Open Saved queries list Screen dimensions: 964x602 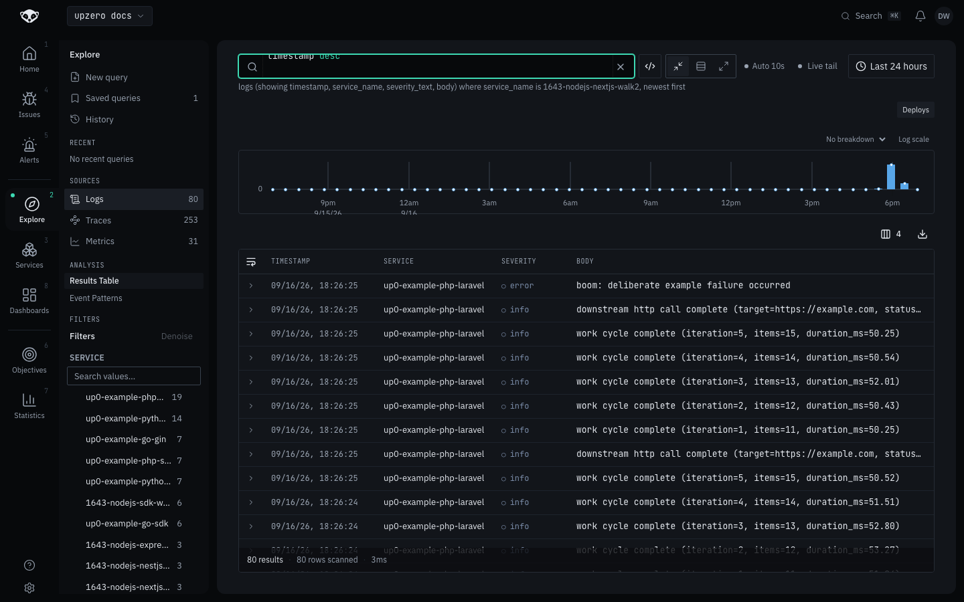pyautogui.click(x=134, y=98)
